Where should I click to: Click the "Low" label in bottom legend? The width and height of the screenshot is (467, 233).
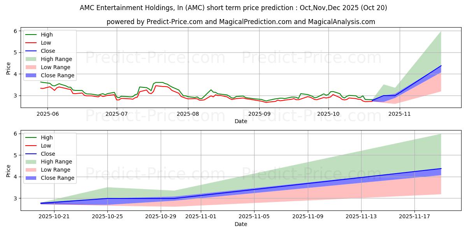(x=46, y=146)
